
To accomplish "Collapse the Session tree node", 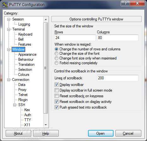I will pyautogui.click(x=9, y=19).
